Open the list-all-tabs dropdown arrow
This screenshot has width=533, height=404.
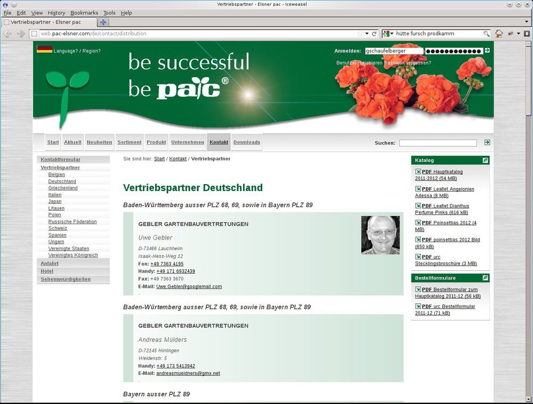[526, 22]
